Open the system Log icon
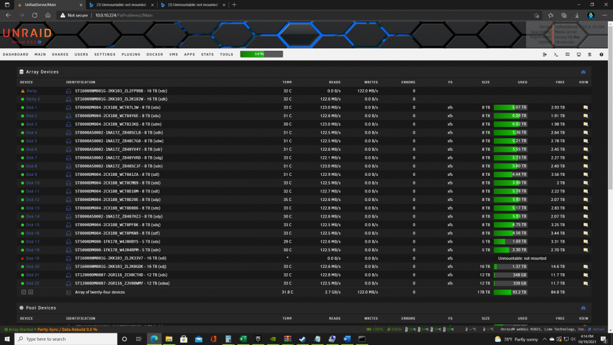Image resolution: width=613 pixels, height=345 pixels. (x=590, y=55)
